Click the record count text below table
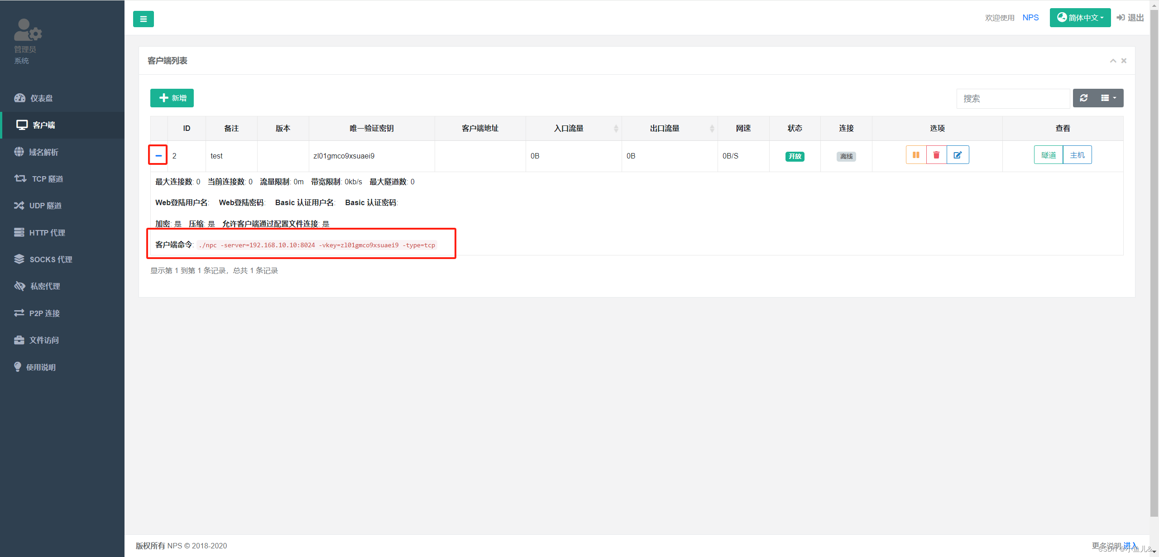This screenshot has height=557, width=1159. pyautogui.click(x=214, y=270)
